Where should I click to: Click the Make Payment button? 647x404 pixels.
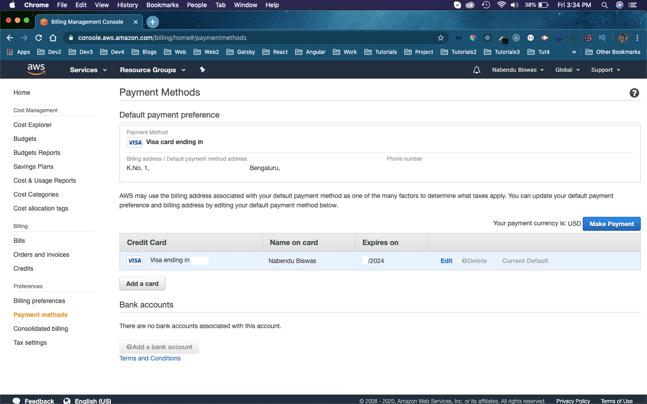coord(612,224)
